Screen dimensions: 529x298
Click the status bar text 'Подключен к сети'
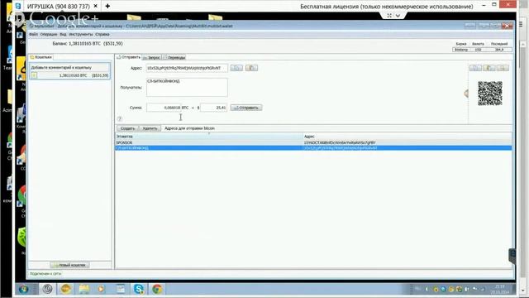pyautogui.click(x=45, y=274)
